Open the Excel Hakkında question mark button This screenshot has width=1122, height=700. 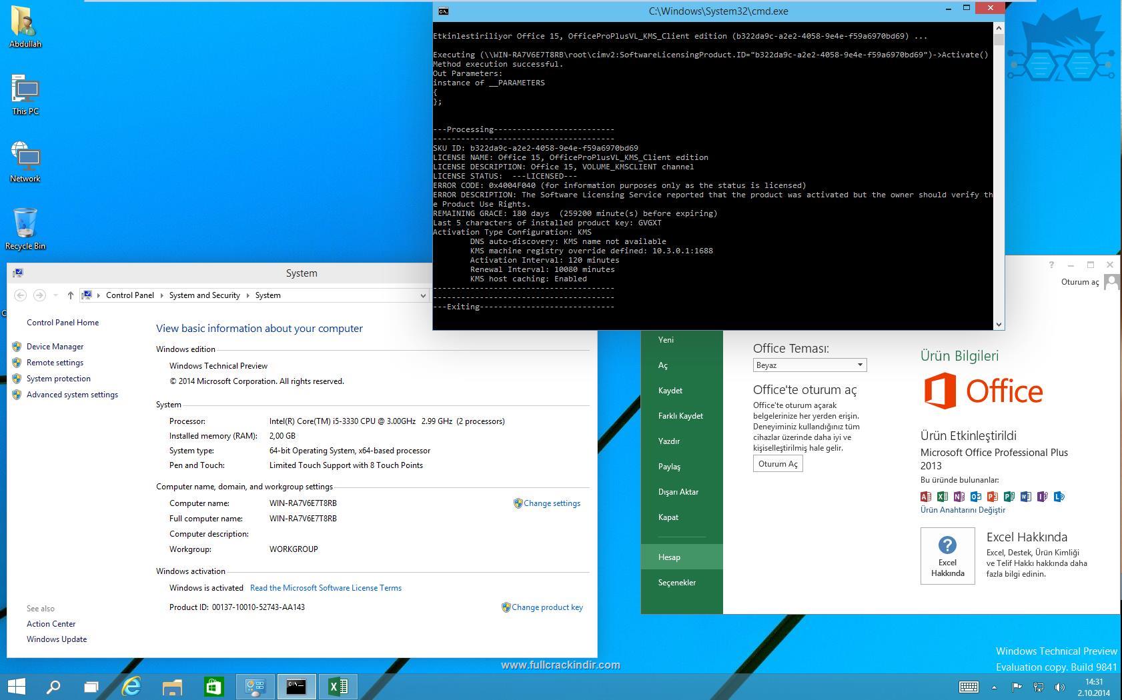[947, 556]
